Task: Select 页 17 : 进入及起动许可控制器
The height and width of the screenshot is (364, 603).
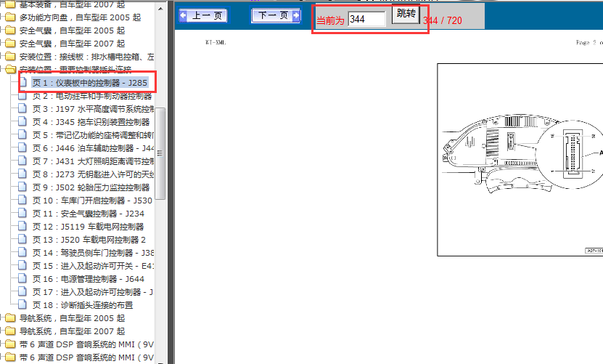Action: coord(93,292)
